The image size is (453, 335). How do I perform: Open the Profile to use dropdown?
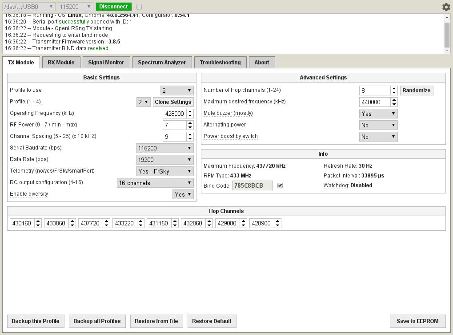point(177,91)
